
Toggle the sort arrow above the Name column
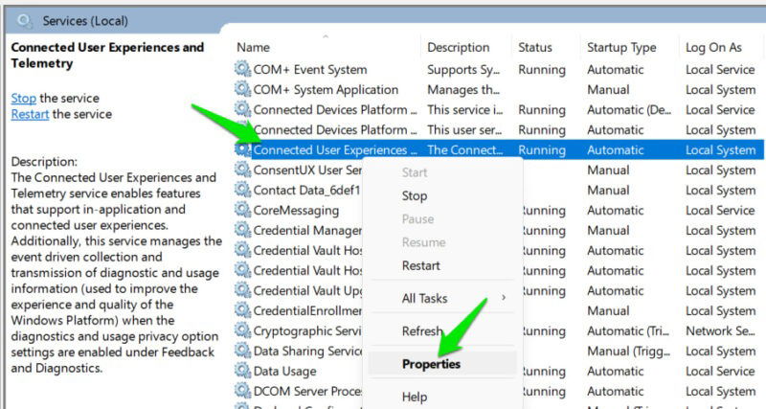326,36
